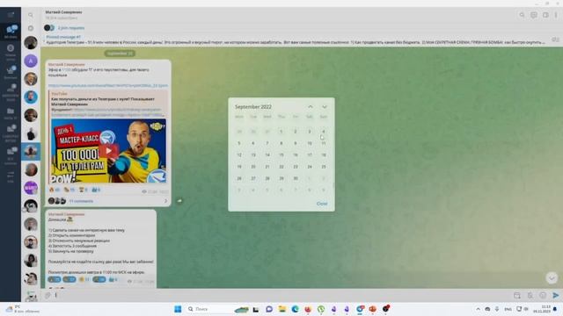Toggle silent broadcast bell in message bar
The width and height of the screenshot is (563, 316).
click(x=530, y=295)
